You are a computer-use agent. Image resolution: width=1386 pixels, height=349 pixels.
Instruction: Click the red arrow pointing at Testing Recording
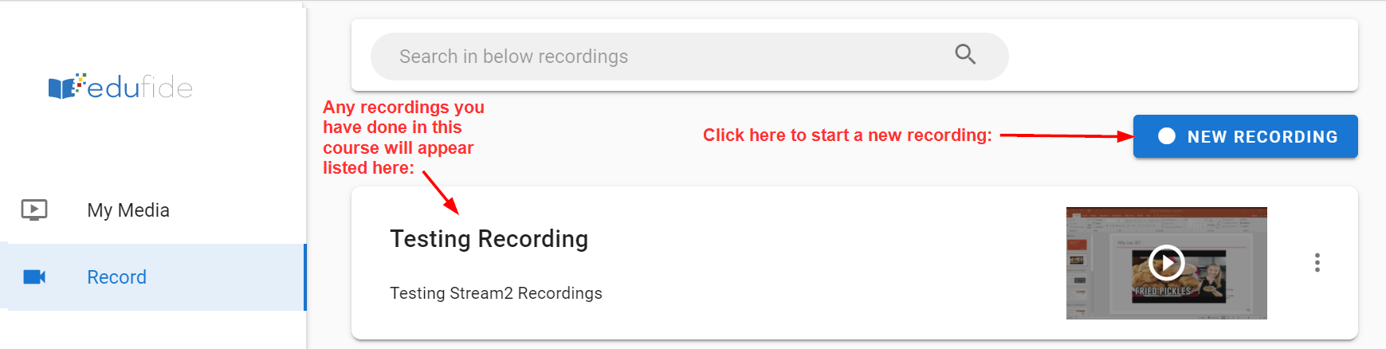(441, 193)
